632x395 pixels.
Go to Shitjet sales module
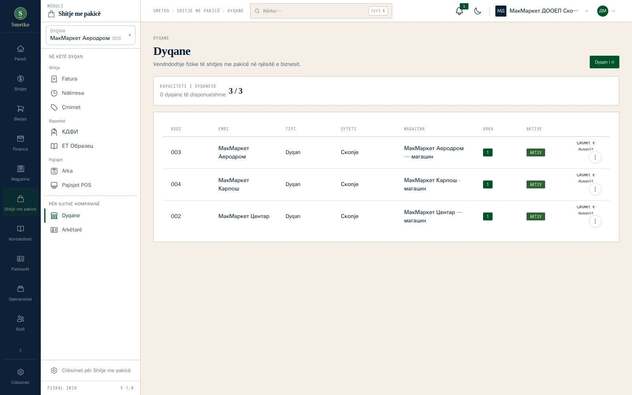click(20, 83)
